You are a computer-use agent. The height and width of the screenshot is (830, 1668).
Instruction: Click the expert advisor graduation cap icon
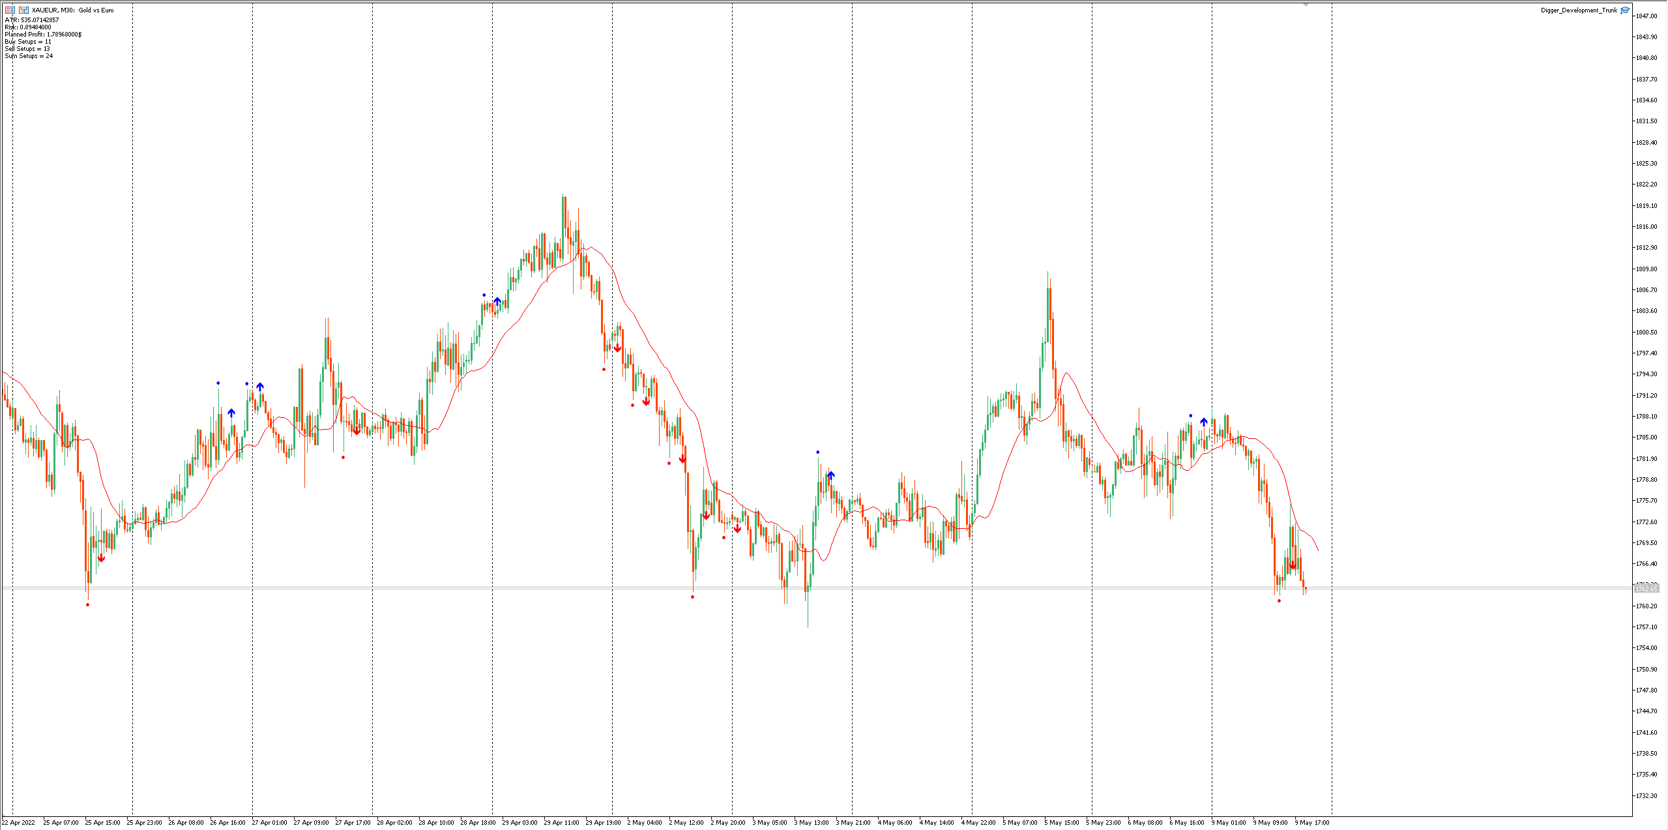[1625, 10]
